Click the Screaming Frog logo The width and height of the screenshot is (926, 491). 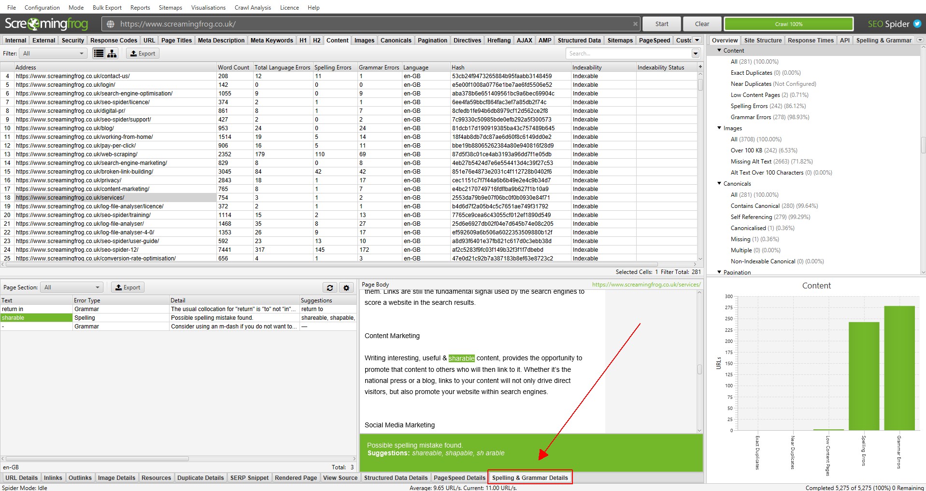pyautogui.click(x=46, y=24)
